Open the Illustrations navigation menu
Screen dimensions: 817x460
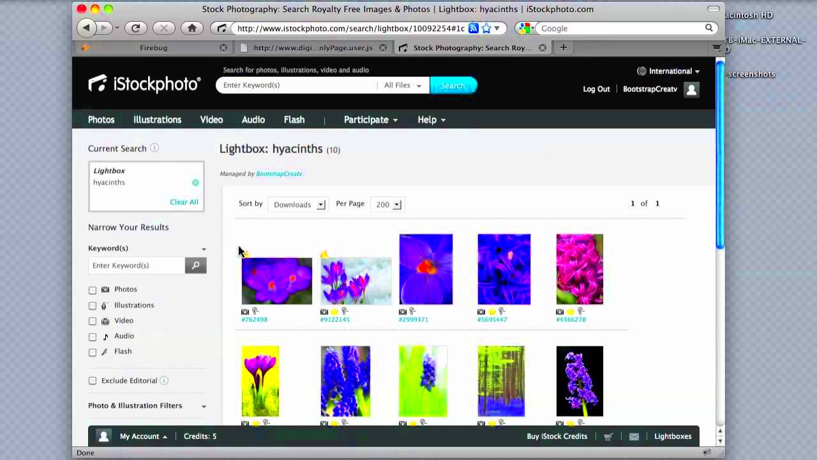157,119
